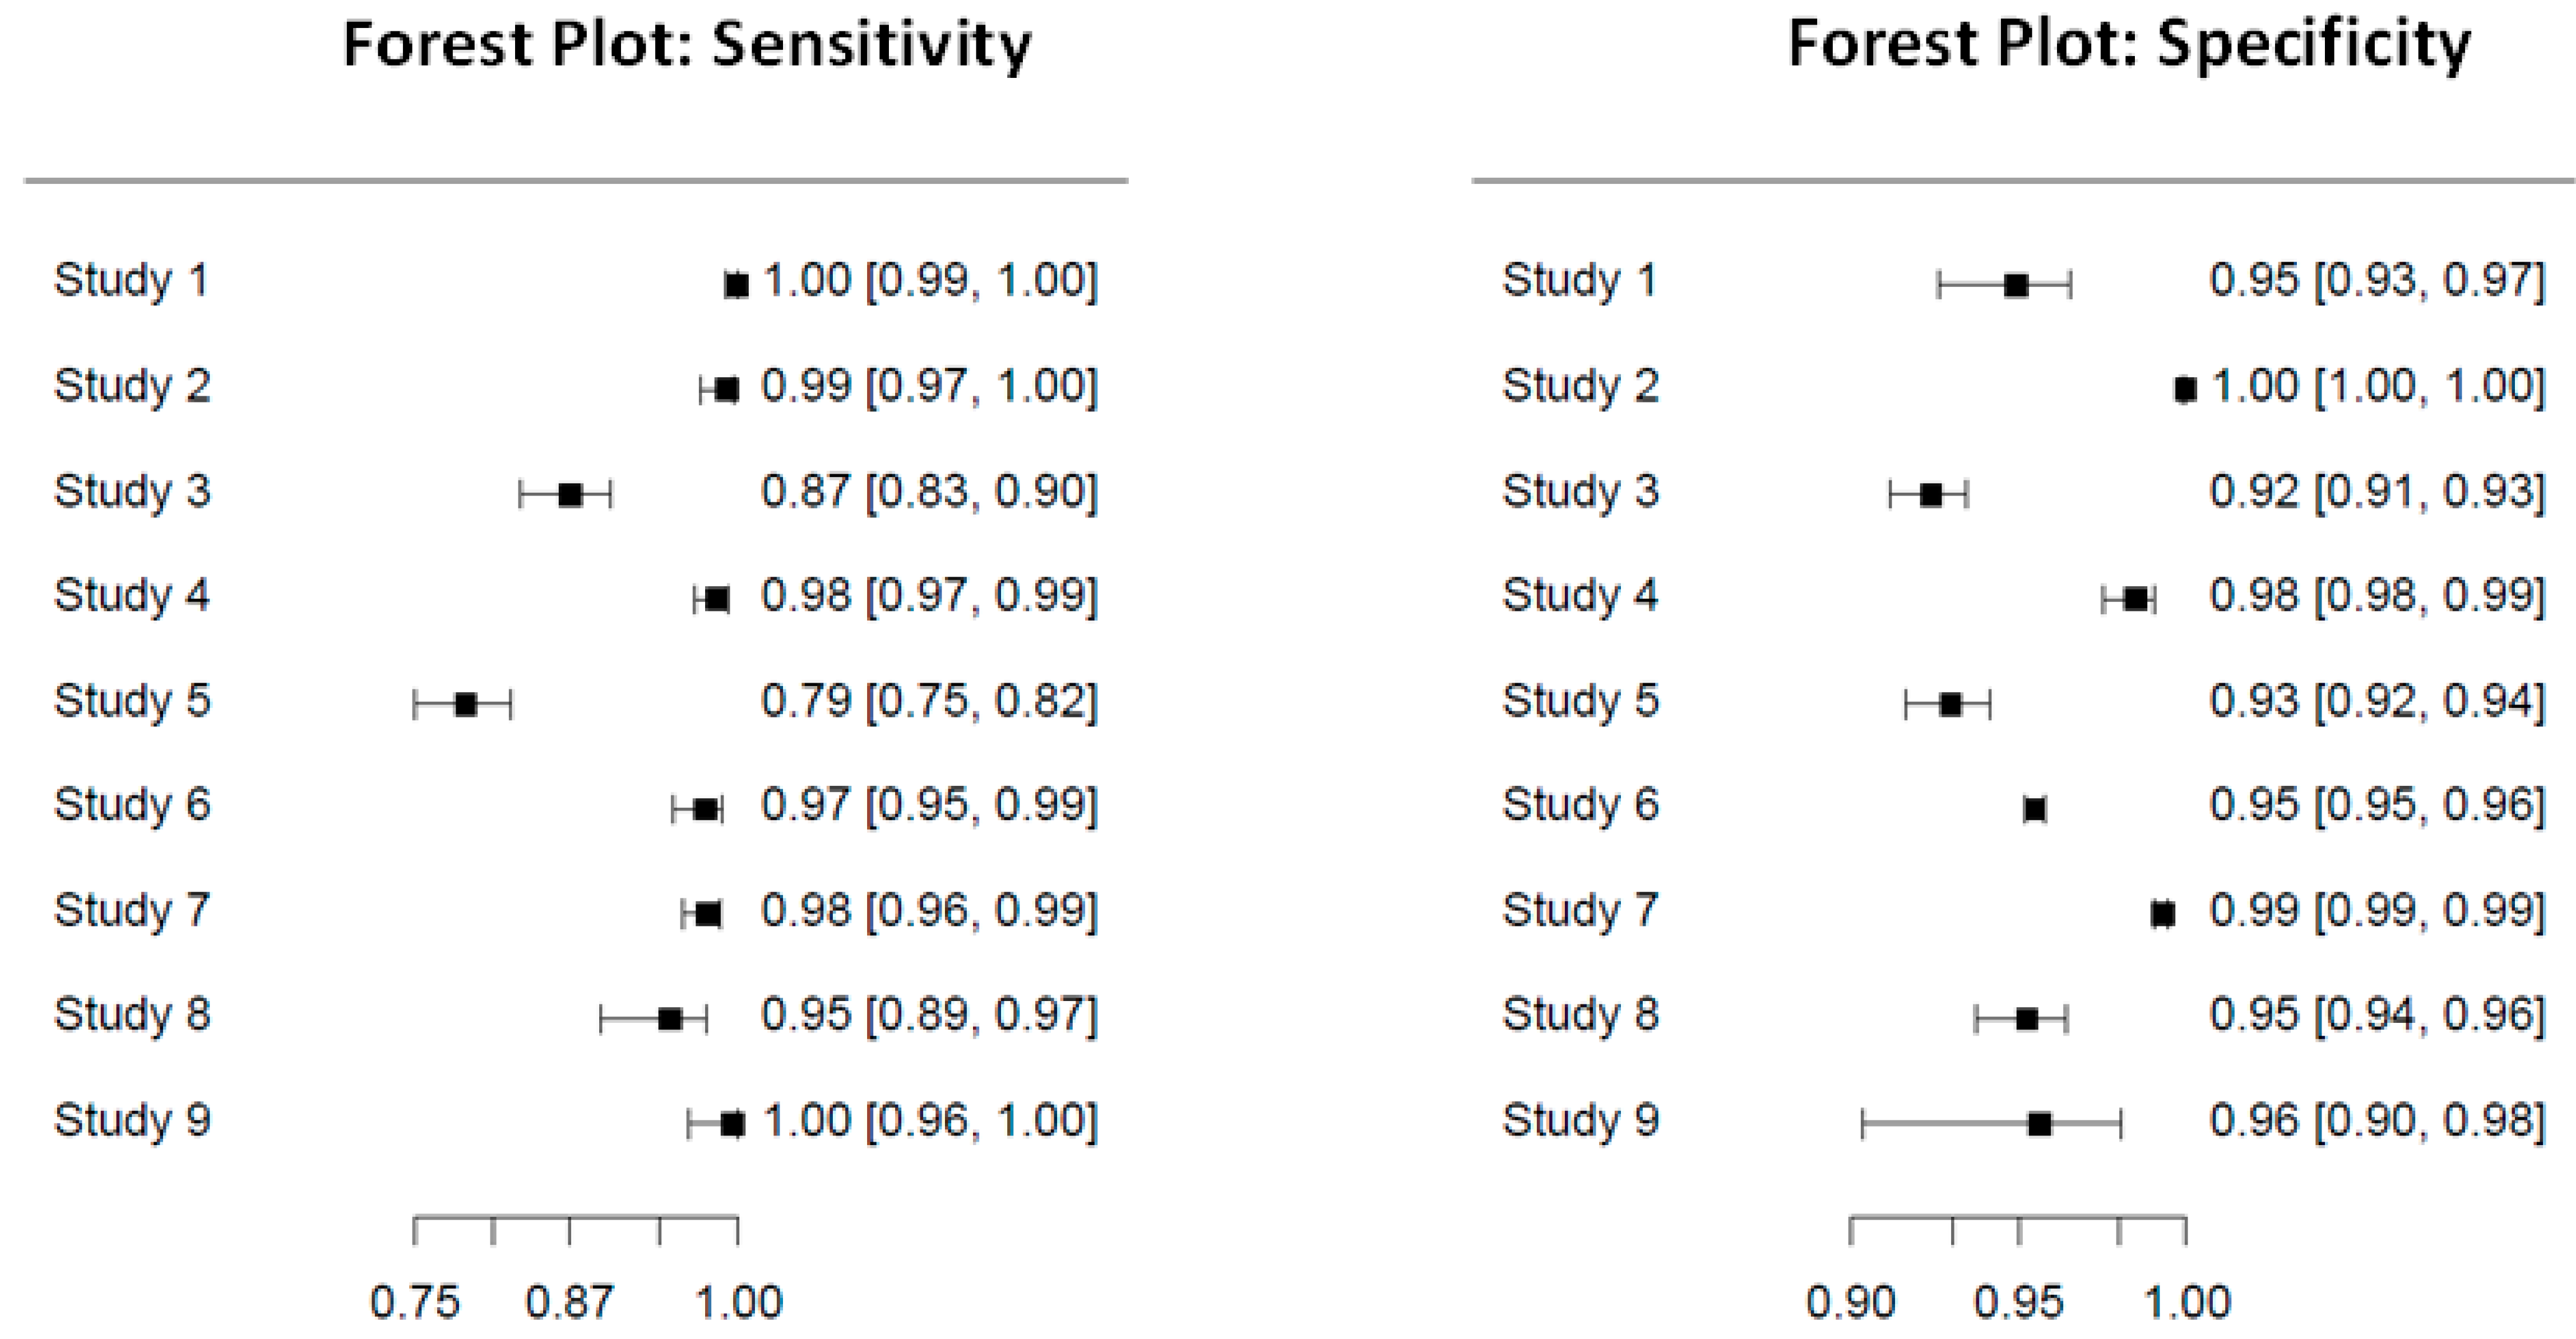Click the Study 9 label in sensitivity plot
Screen dimensions: 2576x1339
(131, 1120)
